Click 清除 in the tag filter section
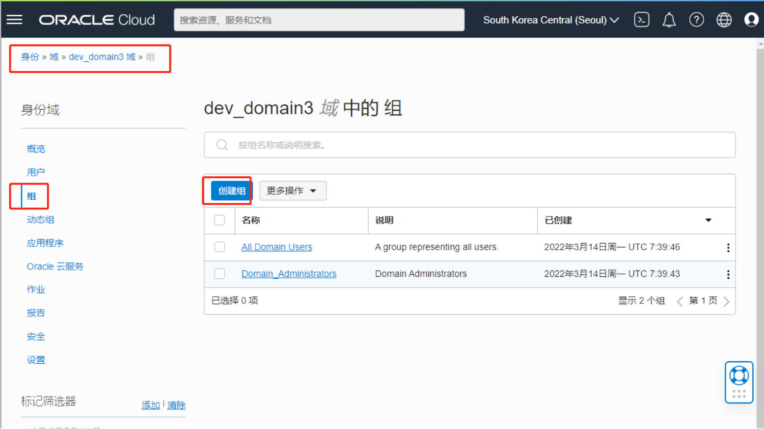The image size is (764, 429). [176, 405]
